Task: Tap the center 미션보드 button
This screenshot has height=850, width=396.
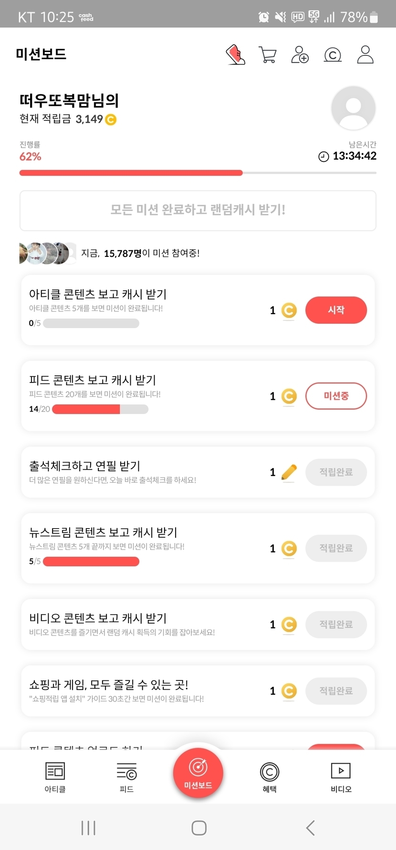Action: [198, 773]
